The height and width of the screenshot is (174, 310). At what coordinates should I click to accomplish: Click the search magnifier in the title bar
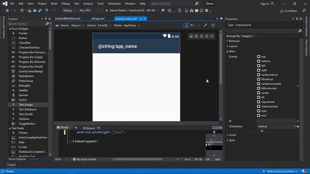tap(197, 3)
